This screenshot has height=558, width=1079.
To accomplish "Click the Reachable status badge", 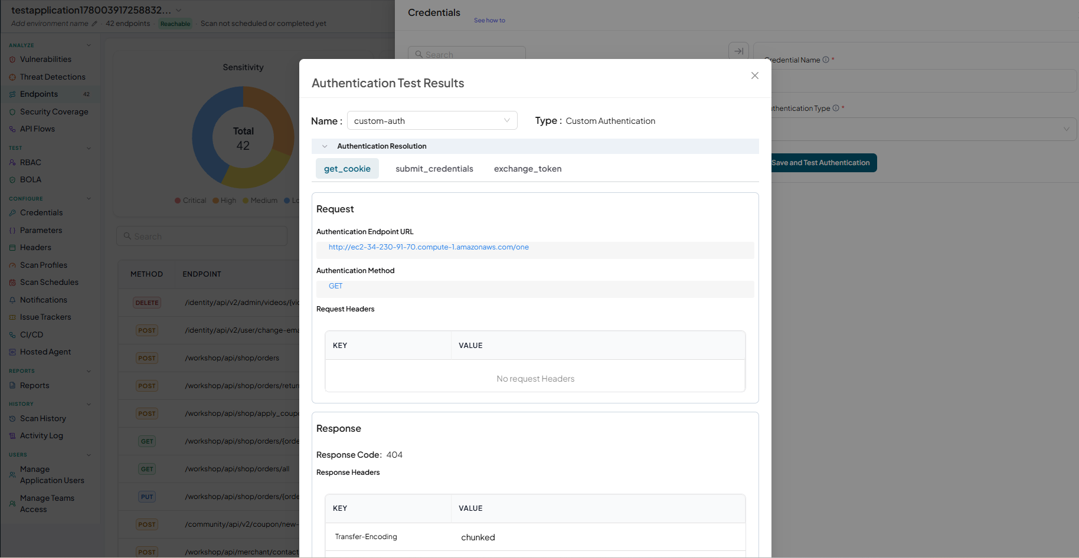I will [x=175, y=24].
